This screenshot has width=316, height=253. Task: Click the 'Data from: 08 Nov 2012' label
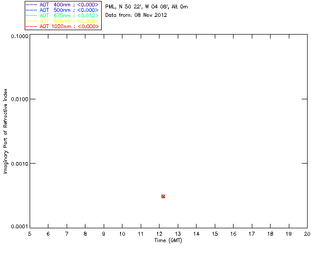tap(136, 15)
